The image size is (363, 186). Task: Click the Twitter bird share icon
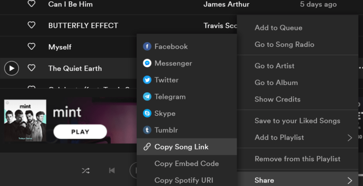point(147,80)
